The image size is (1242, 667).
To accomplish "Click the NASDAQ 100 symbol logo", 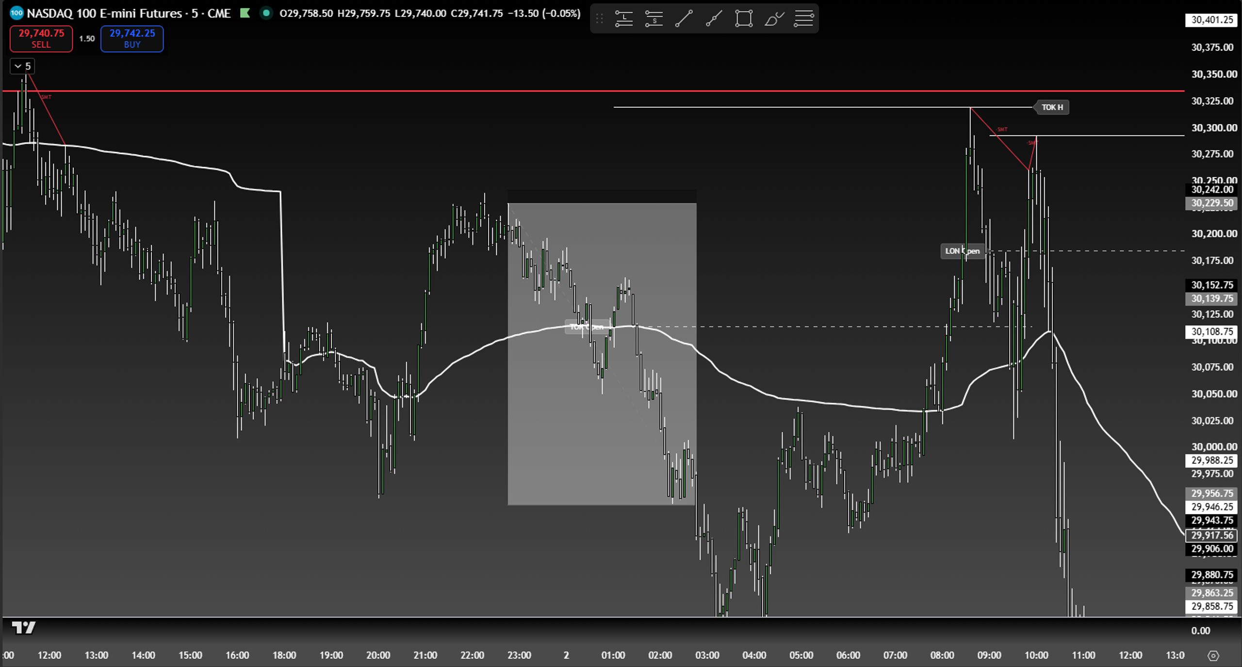I will [x=16, y=13].
